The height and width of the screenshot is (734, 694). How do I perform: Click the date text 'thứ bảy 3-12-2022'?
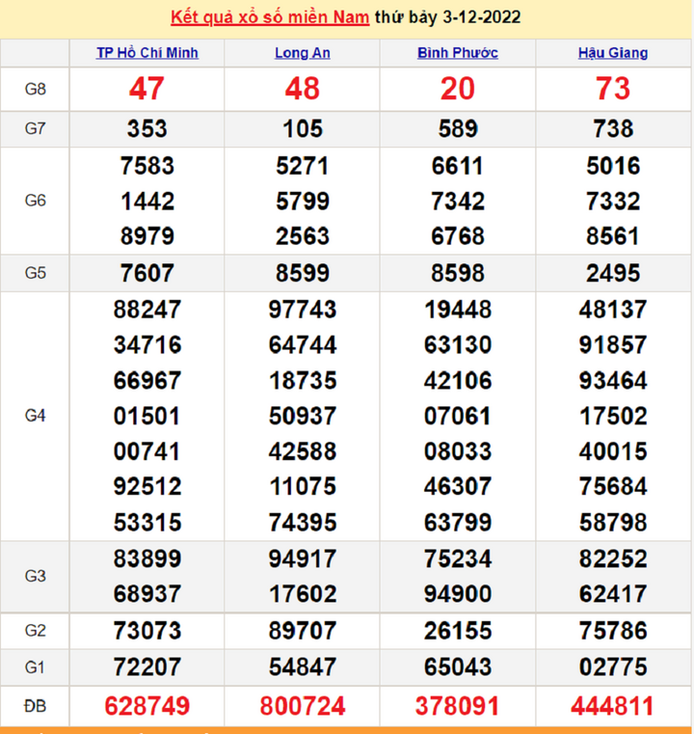point(447,17)
